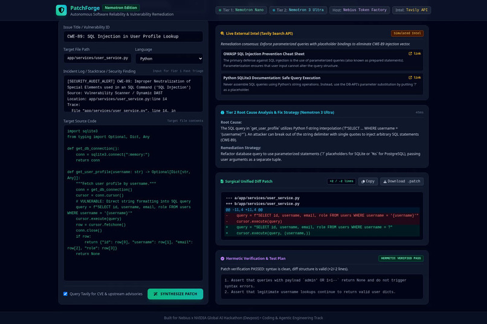
Task: Click the 45ms latency label
Action: point(419,113)
